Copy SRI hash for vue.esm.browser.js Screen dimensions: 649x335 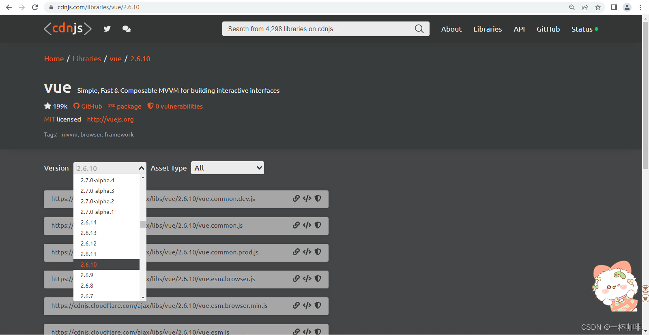pyautogui.click(x=318, y=279)
